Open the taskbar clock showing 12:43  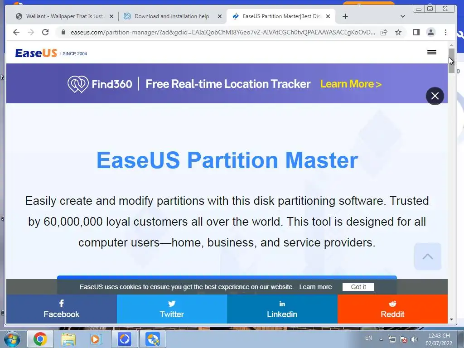click(439, 339)
